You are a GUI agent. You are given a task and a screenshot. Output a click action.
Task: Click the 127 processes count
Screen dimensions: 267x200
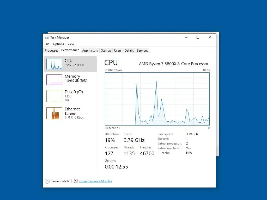[x=109, y=153]
